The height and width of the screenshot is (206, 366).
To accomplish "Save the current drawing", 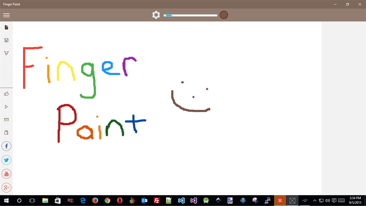I will tap(6, 40).
